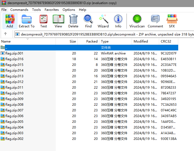Click CRC32 value 2C03A77E

point(169,65)
